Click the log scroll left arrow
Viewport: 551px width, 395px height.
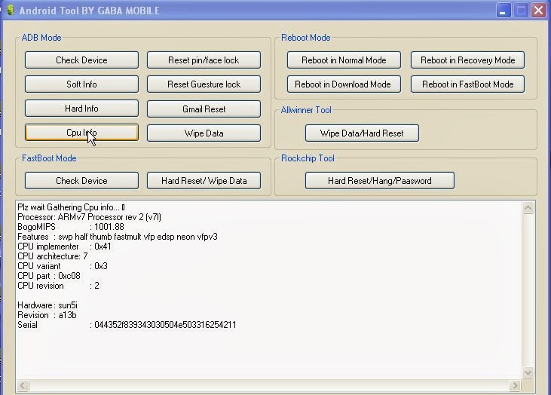23,385
